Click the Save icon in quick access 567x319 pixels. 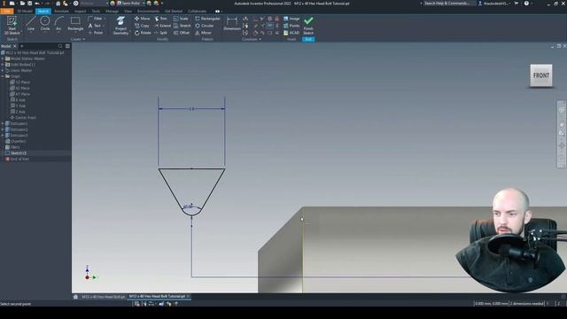[30, 4]
